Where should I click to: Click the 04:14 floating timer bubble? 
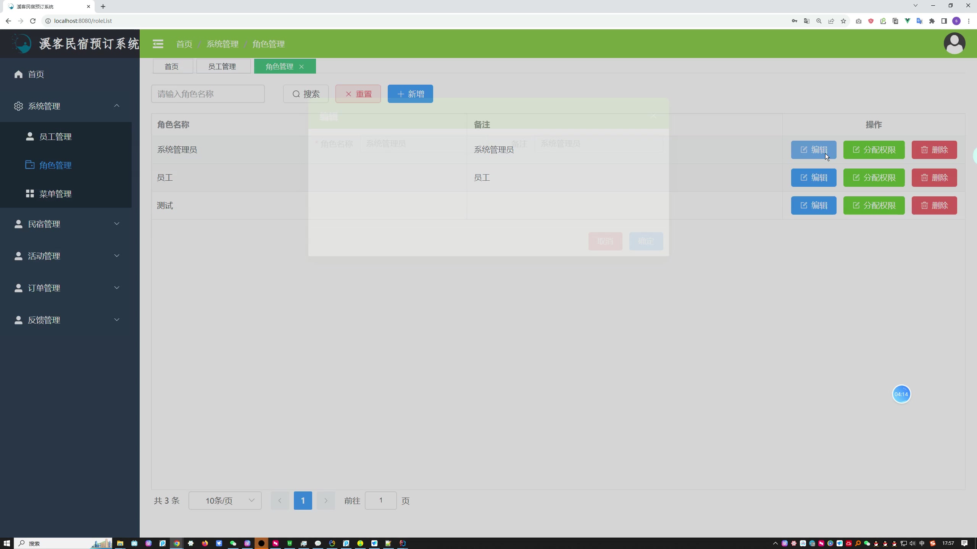tap(901, 394)
